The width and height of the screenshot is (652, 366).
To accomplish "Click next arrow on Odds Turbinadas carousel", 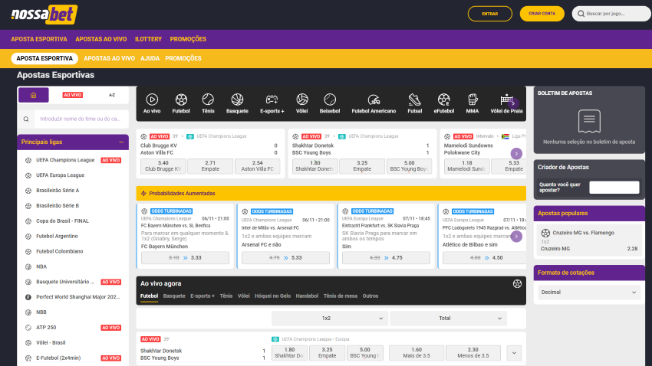I will (516, 237).
